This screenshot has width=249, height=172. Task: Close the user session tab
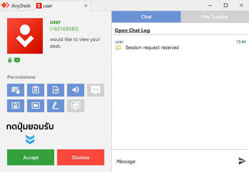click(x=86, y=6)
